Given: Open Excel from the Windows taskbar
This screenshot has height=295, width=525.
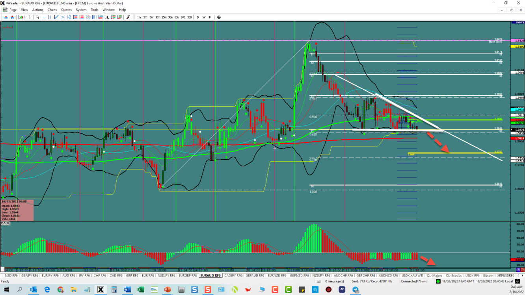Looking at the screenshot, I should 140,290.
